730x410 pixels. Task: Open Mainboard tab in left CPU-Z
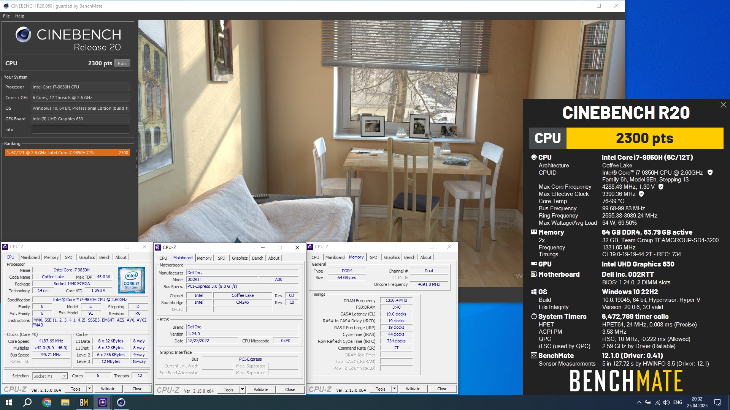[30, 257]
